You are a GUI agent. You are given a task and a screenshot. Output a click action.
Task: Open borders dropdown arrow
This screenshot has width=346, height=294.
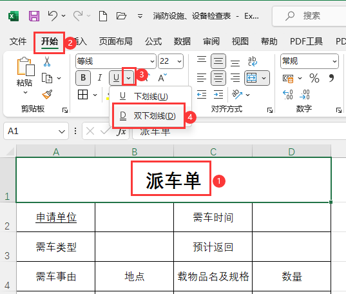click(95, 95)
